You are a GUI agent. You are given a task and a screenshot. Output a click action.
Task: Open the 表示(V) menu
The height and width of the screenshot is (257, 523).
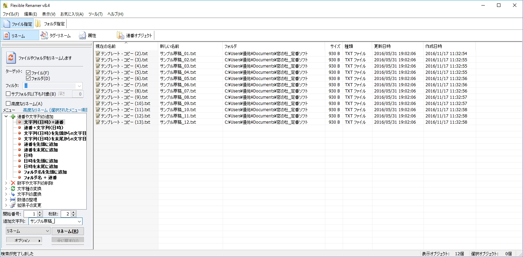tap(49, 14)
